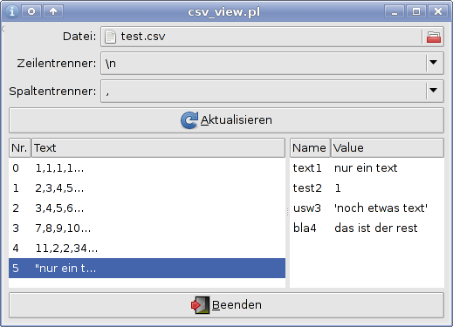
Task: Sort by the Nr. column header
Action: point(20,148)
